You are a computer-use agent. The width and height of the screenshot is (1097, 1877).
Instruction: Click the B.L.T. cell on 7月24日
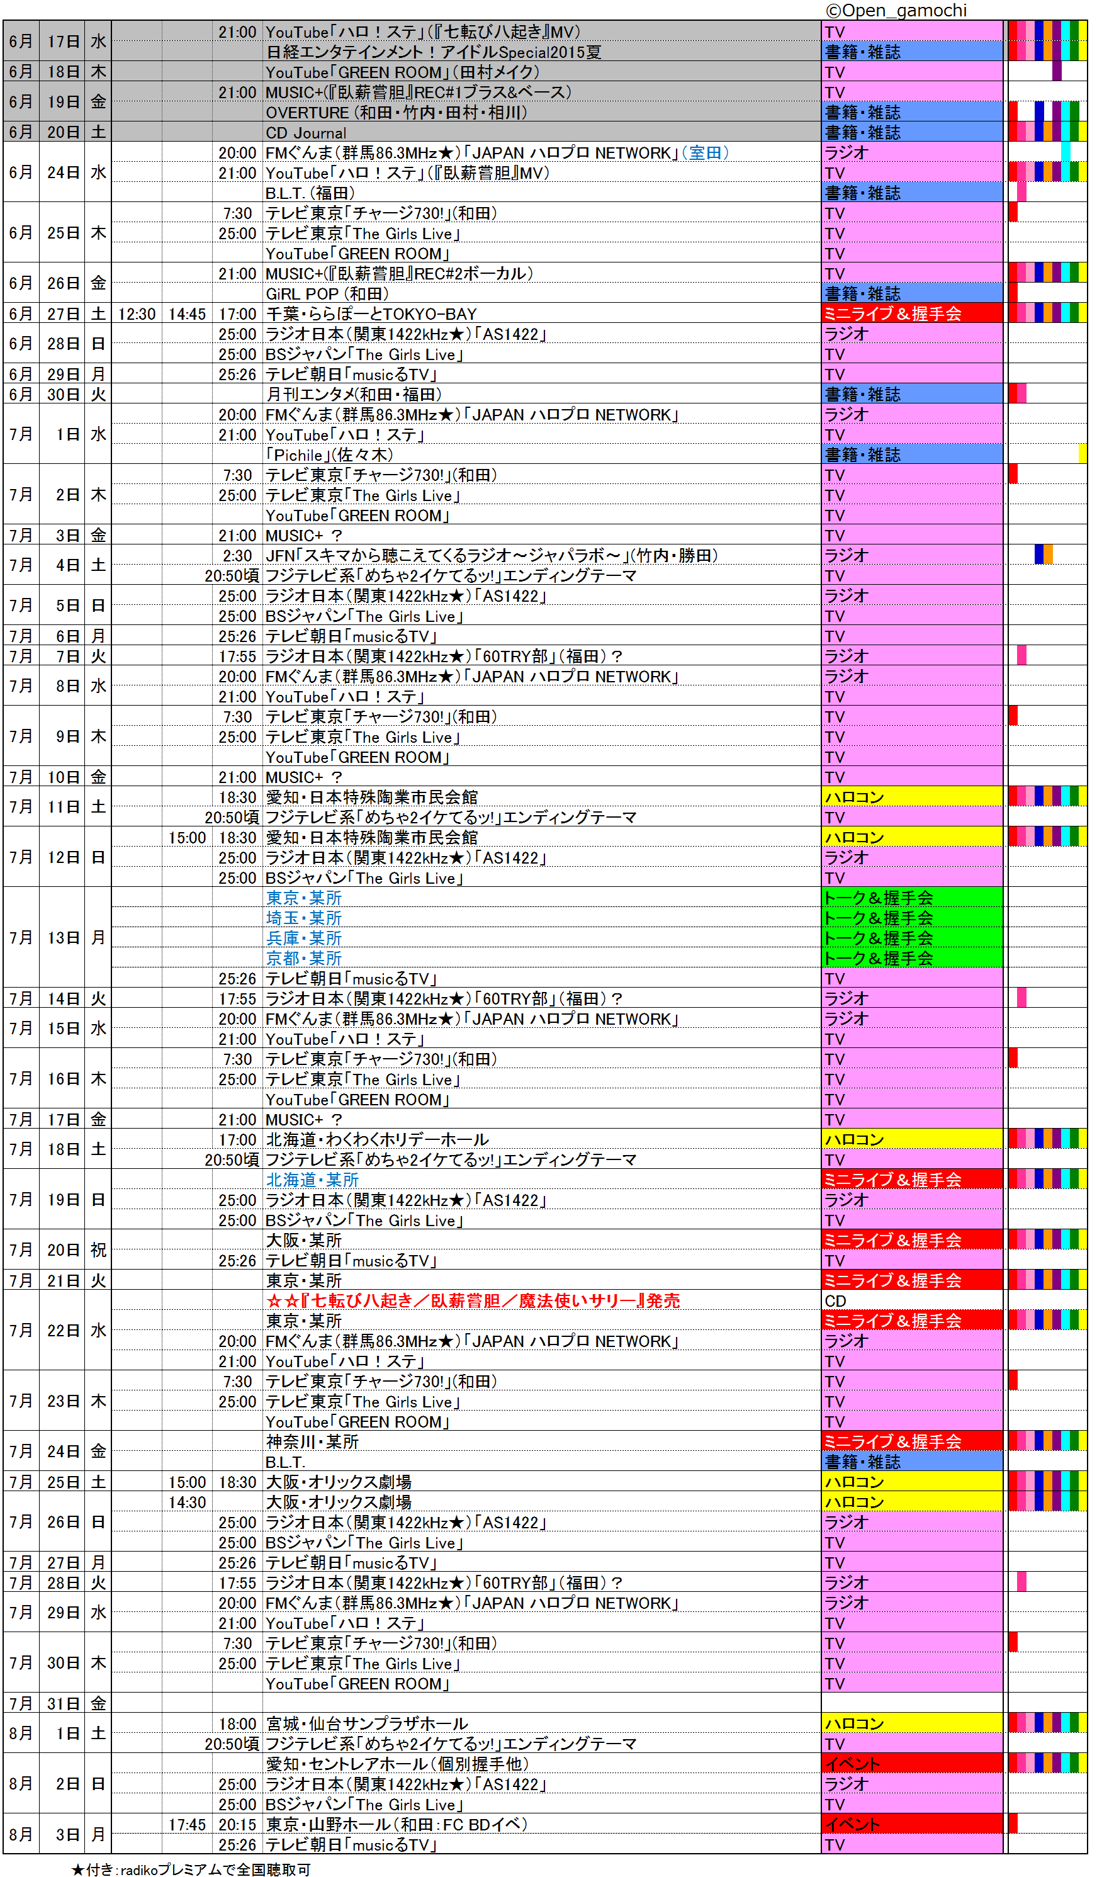coord(542,1462)
